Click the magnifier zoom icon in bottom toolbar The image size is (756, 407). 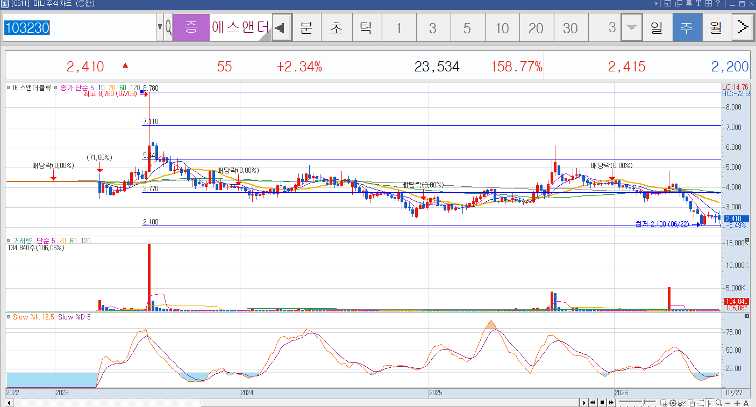click(719, 403)
